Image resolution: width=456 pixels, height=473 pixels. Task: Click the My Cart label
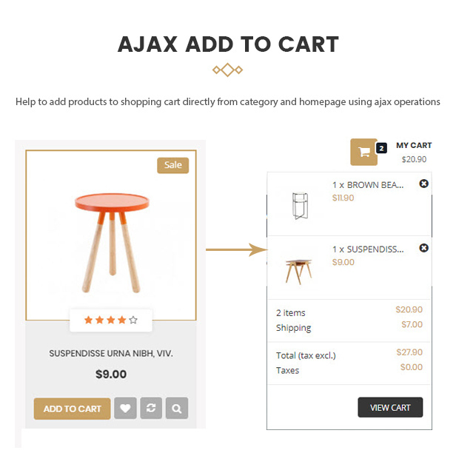pyautogui.click(x=414, y=146)
